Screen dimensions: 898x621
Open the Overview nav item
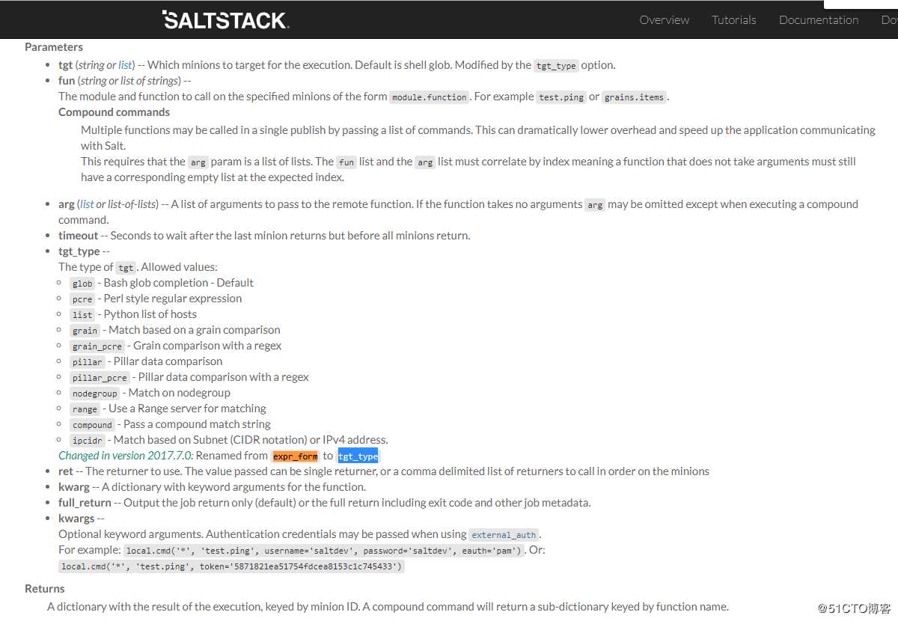click(x=665, y=20)
